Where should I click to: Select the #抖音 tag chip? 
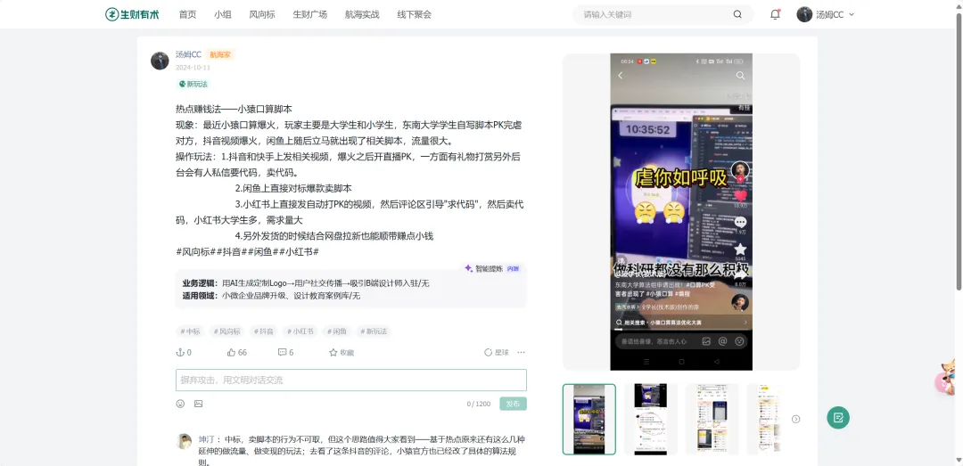click(263, 331)
